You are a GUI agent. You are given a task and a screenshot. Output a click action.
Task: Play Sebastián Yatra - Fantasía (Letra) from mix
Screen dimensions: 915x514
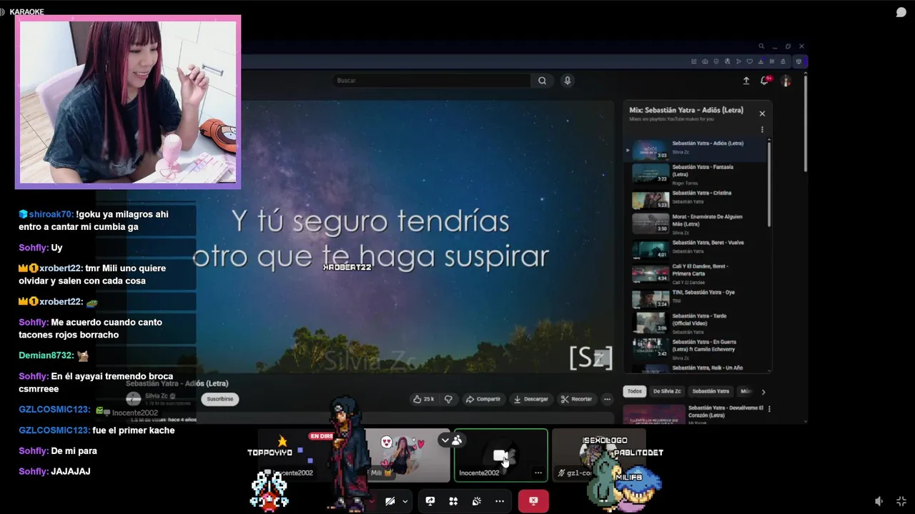pos(697,174)
